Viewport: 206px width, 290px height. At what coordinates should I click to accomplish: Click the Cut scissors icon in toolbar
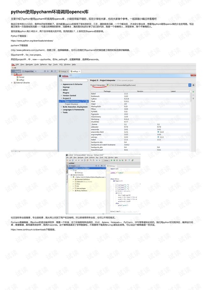82,160
